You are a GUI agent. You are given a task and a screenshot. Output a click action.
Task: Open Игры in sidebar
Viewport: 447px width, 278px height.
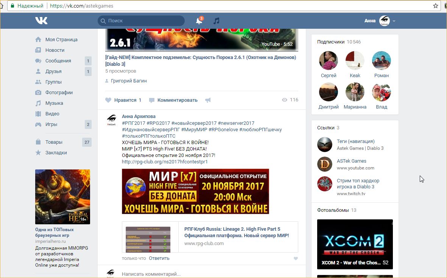click(51, 124)
